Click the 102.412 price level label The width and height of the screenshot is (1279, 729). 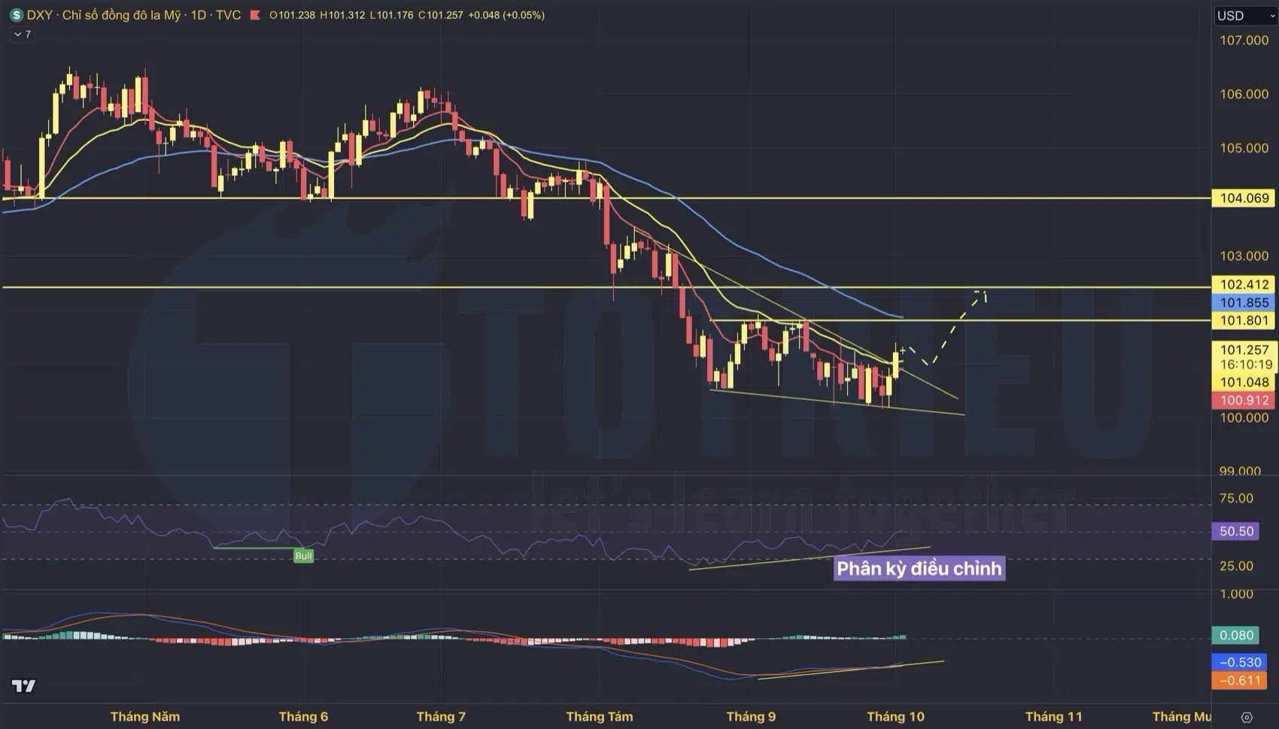pos(1244,284)
